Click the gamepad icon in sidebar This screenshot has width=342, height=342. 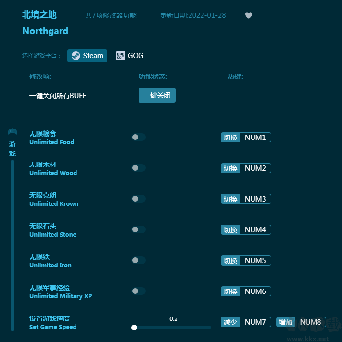point(13,131)
